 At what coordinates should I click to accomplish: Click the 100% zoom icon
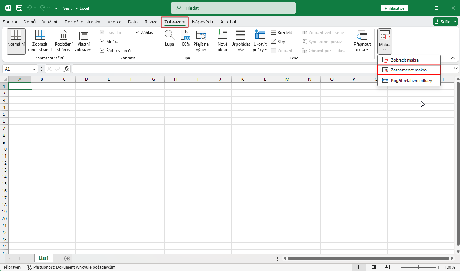[x=185, y=38]
